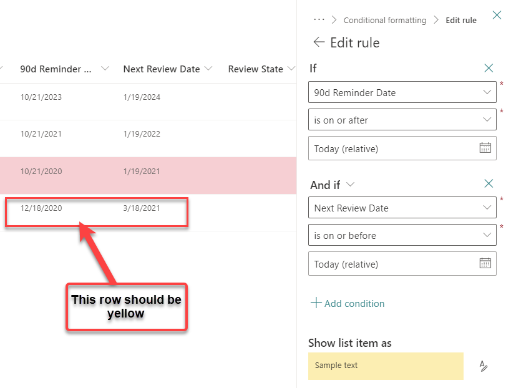Image resolution: width=506 pixels, height=388 pixels.
Task: Remove the And if condition
Action: pos(489,184)
